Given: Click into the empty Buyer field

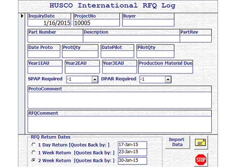Looking at the screenshot, I should pyautogui.click(x=148, y=23).
